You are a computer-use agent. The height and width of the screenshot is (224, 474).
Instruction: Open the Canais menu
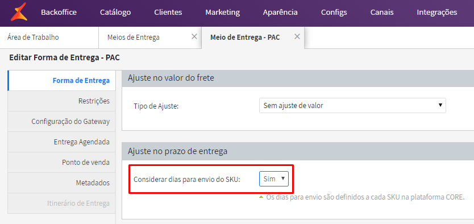[382, 13]
